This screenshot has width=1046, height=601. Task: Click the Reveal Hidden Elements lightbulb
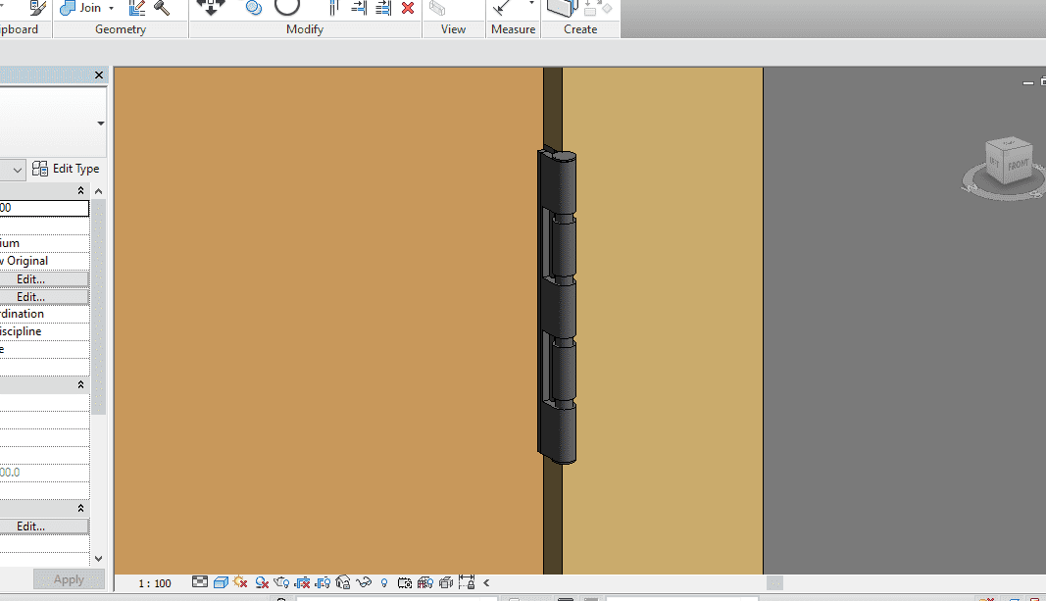[x=384, y=582]
